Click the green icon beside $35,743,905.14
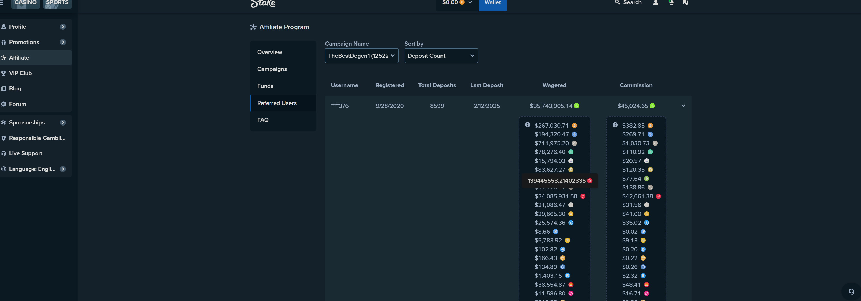 tap(576, 106)
